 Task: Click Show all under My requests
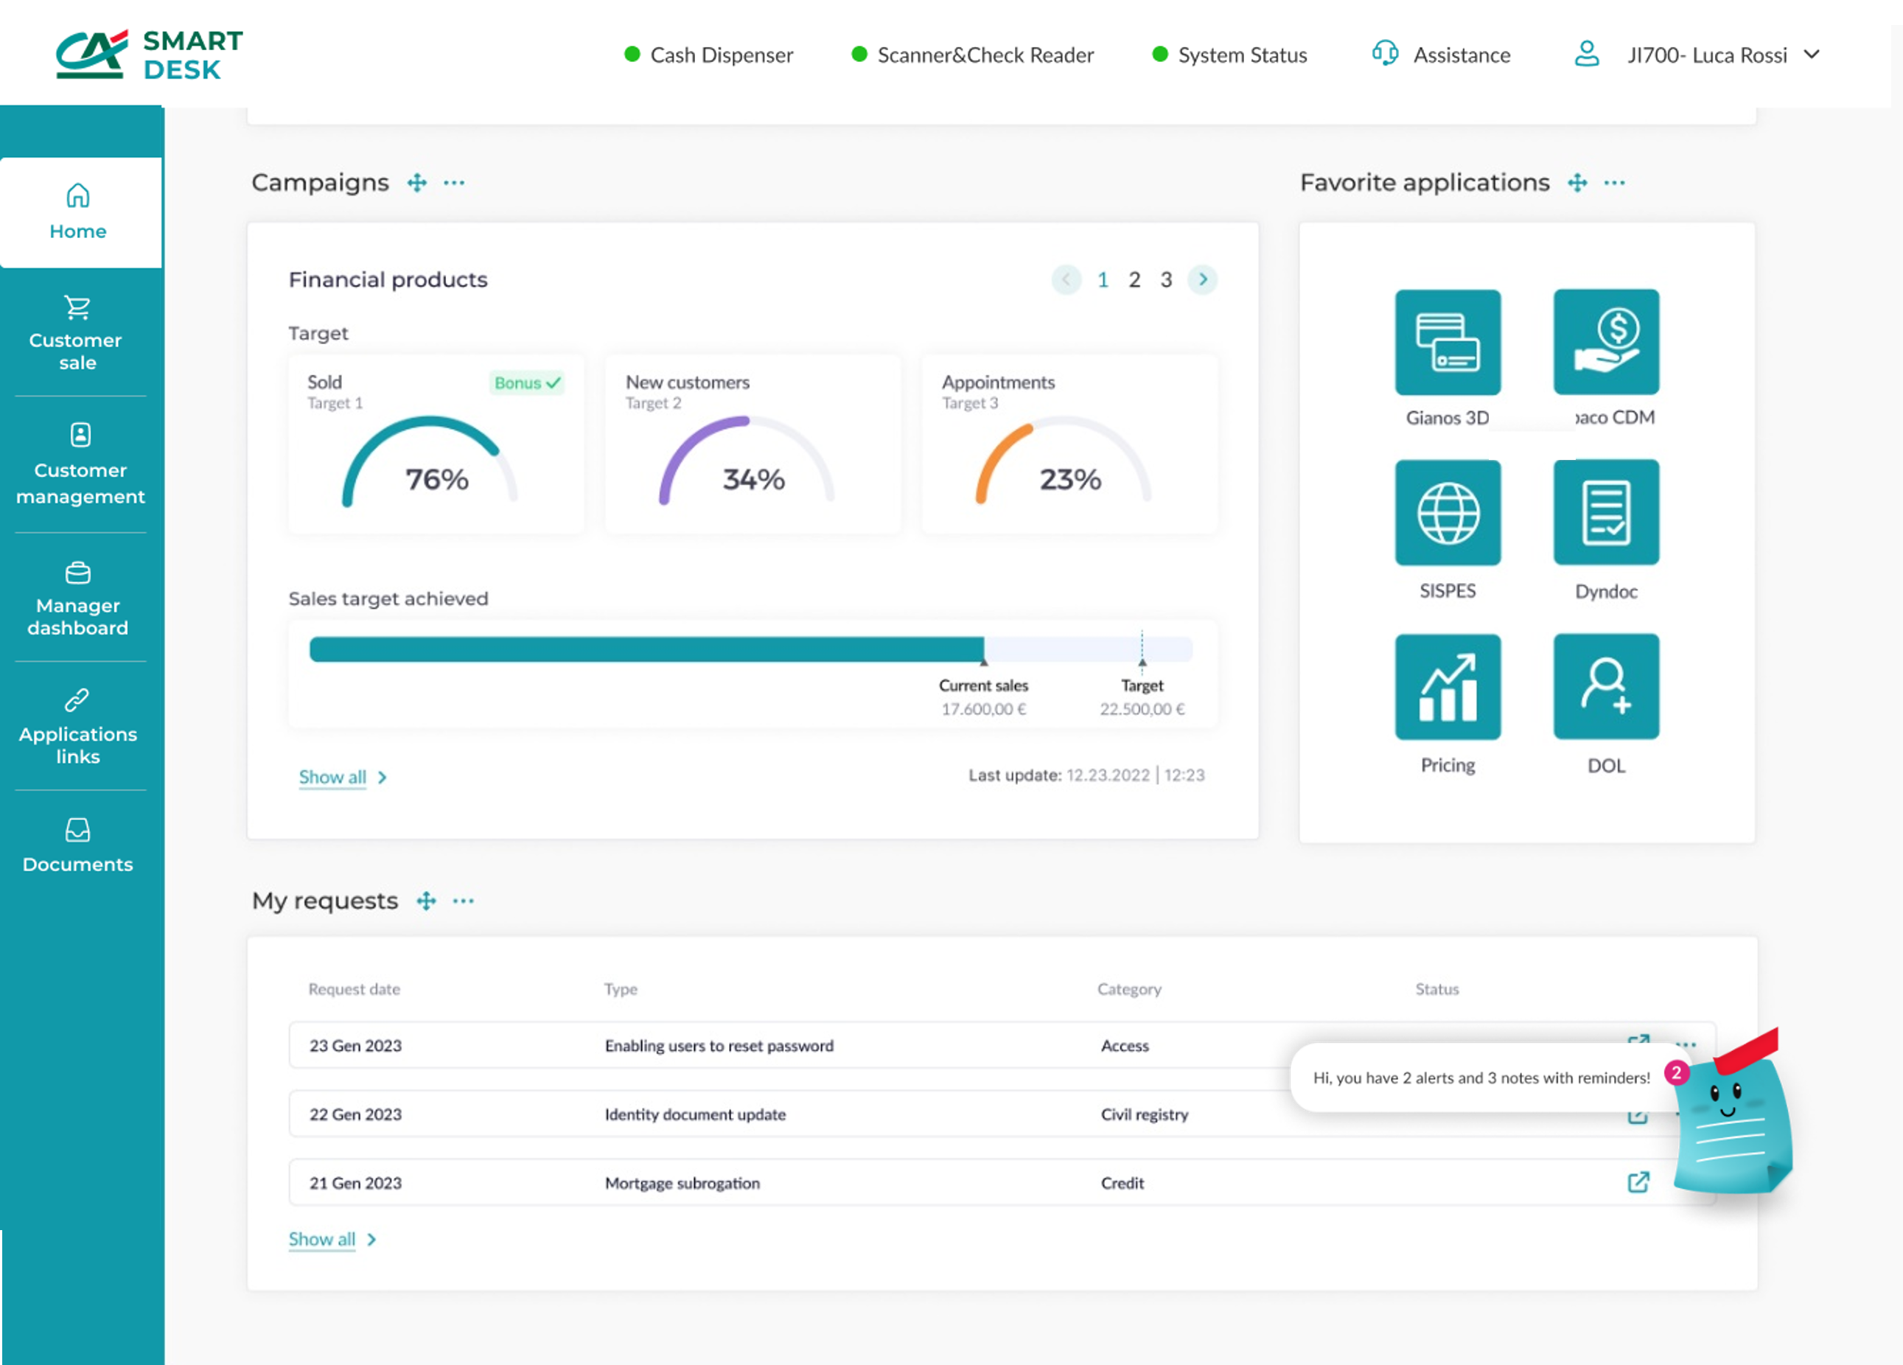pos(322,1240)
